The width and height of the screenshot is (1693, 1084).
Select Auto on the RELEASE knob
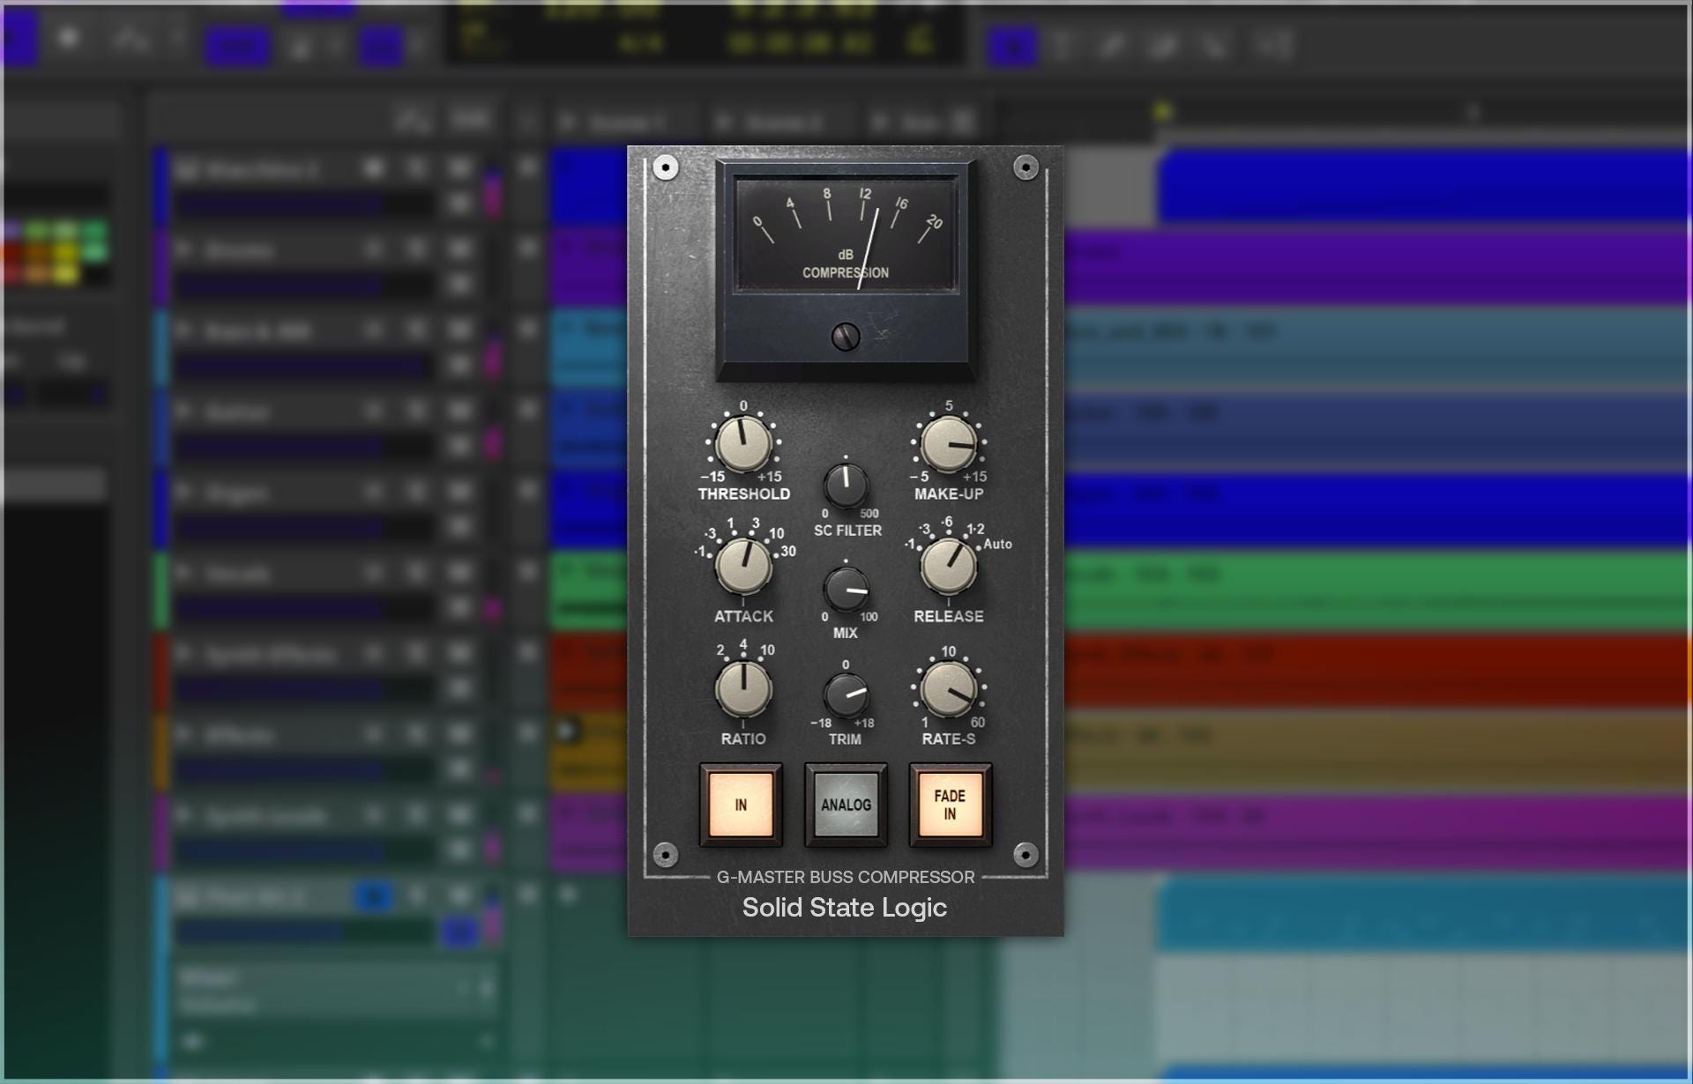coord(997,544)
